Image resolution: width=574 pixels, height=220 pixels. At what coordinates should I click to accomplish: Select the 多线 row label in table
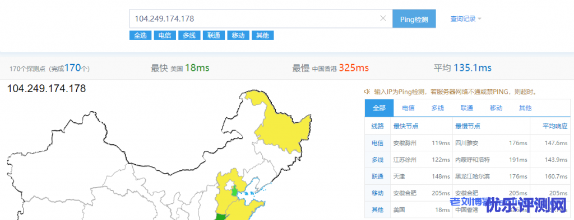click(377, 160)
